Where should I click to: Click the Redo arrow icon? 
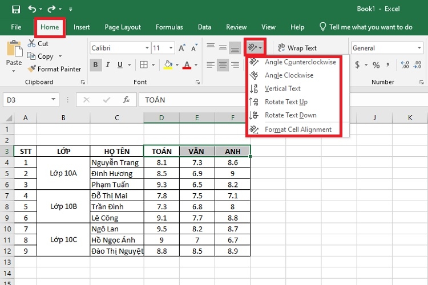(51, 9)
